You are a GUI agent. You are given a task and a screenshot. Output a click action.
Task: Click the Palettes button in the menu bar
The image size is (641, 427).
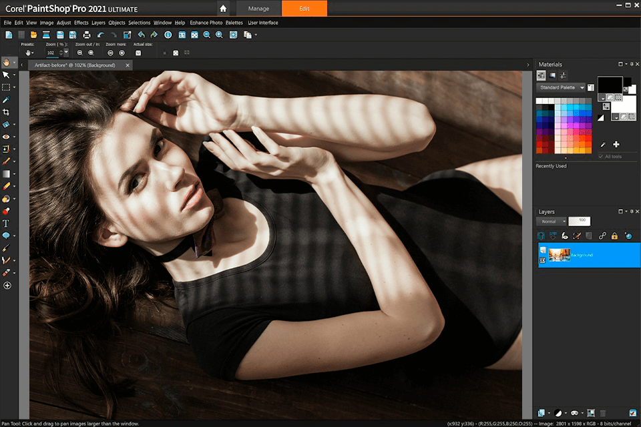coord(234,23)
